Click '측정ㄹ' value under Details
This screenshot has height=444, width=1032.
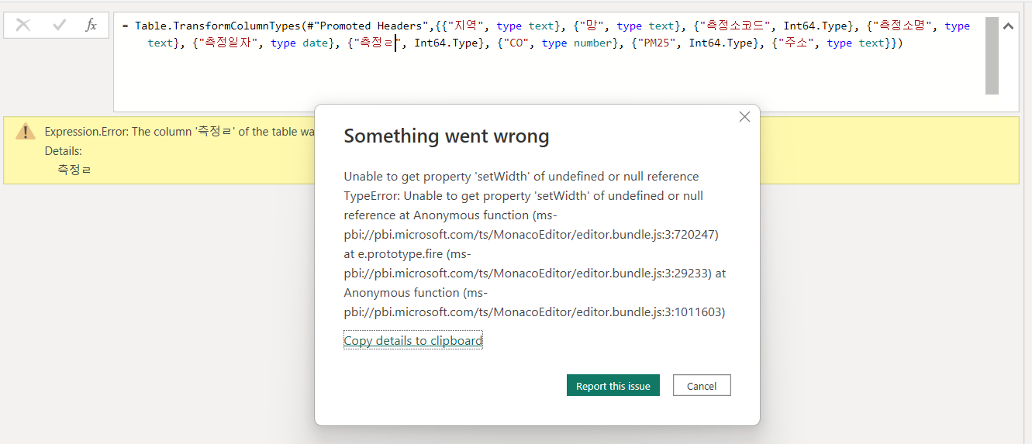tap(74, 169)
